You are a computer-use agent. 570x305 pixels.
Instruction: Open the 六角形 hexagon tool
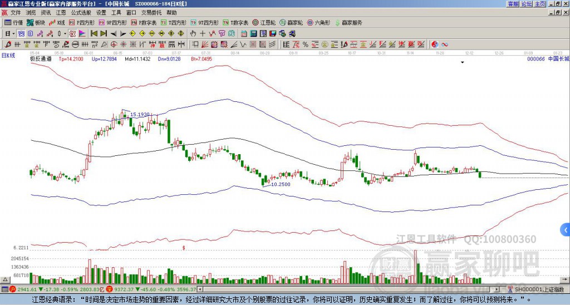pos(319,22)
